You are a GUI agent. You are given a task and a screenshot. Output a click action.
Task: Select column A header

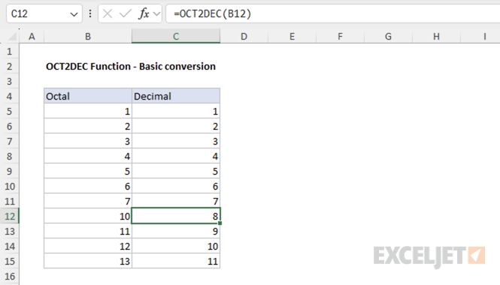point(32,36)
